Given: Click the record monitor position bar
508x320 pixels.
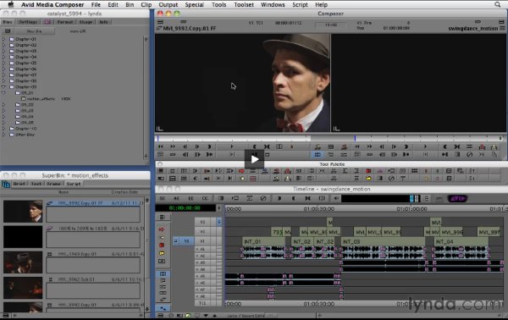Looking at the screenshot, I should [418, 138].
